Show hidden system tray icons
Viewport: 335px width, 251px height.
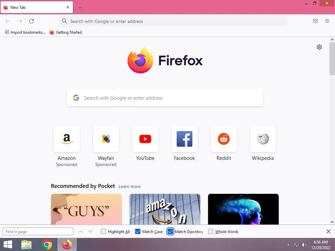pos(289,245)
